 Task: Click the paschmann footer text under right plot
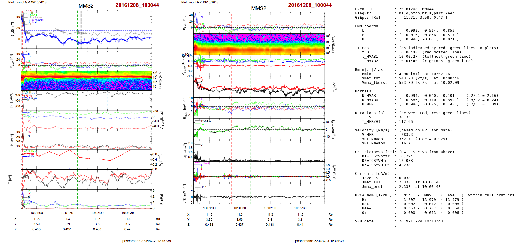pos(319,241)
